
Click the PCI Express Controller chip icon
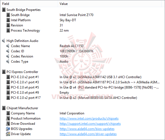click(4, 72)
